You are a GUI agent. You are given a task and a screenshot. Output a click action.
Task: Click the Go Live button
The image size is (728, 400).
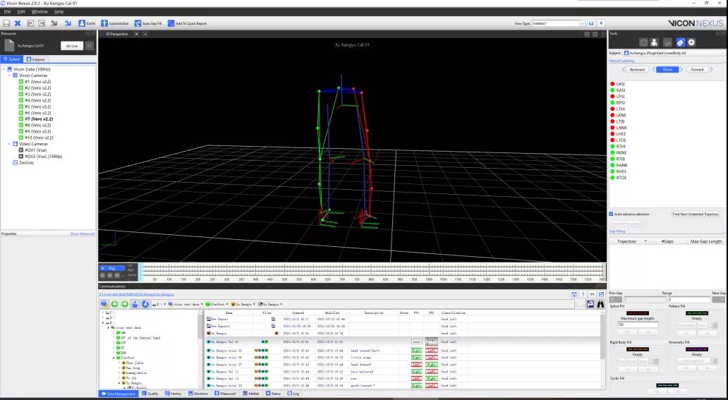coord(72,46)
